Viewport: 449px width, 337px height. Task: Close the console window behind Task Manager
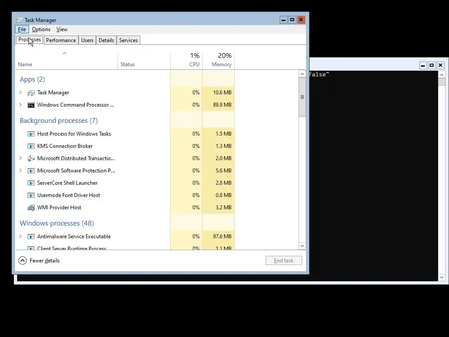(440, 65)
